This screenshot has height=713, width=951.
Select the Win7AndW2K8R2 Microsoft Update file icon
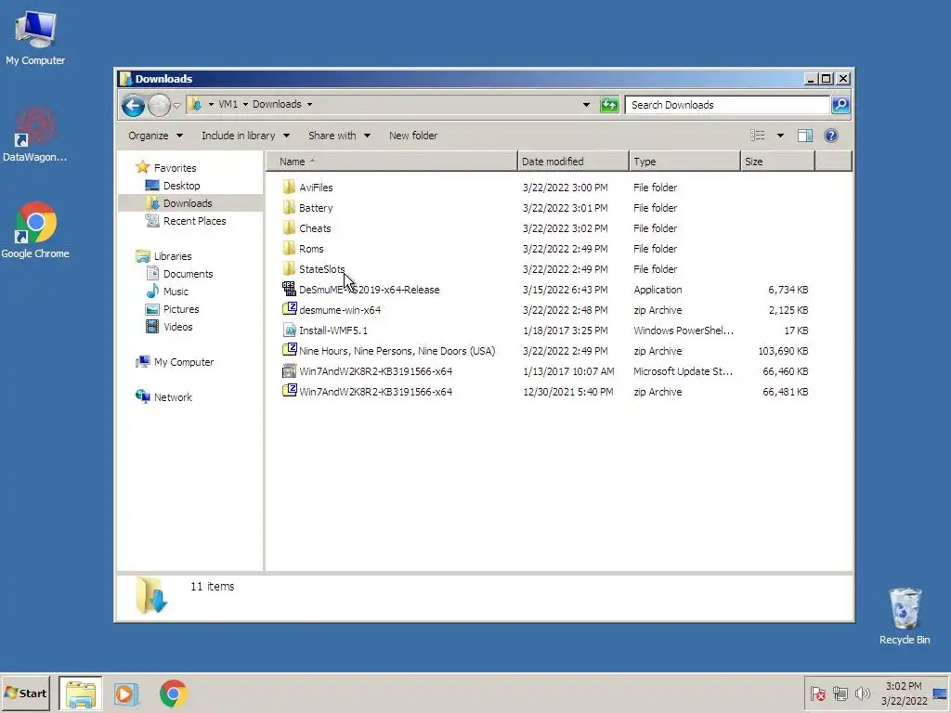[290, 370]
